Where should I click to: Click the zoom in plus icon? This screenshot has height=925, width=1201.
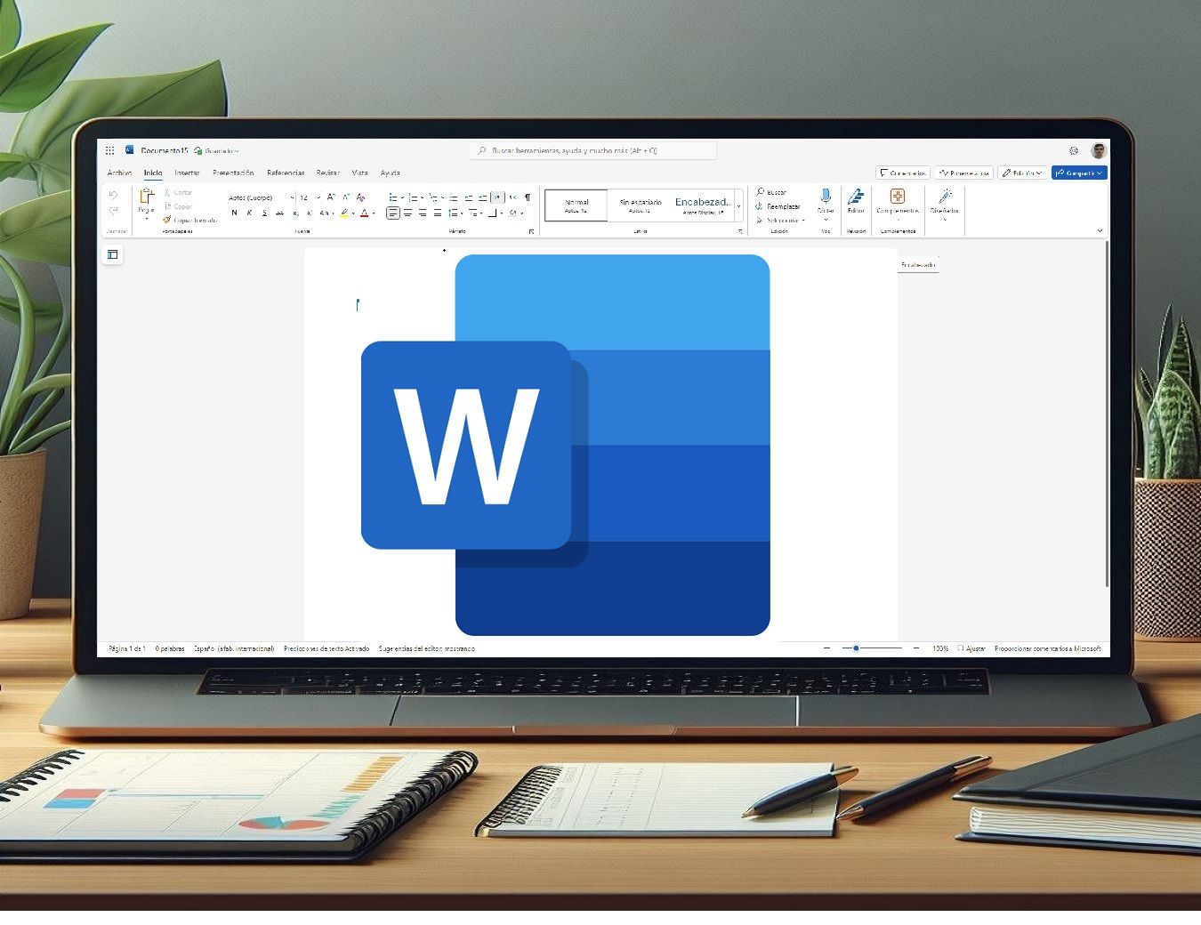tap(916, 648)
